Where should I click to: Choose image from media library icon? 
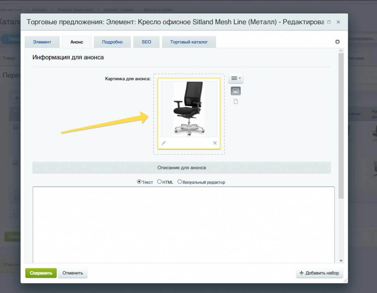coord(236,91)
